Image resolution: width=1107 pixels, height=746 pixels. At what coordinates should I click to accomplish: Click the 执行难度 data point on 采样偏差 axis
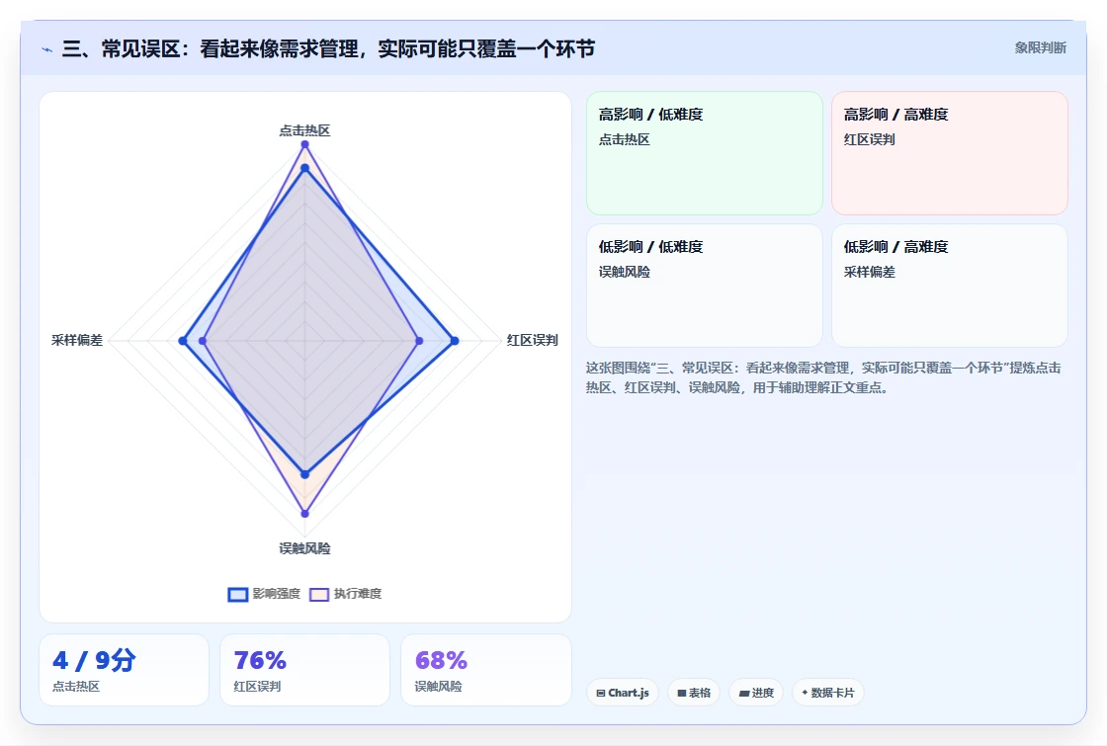point(203,341)
